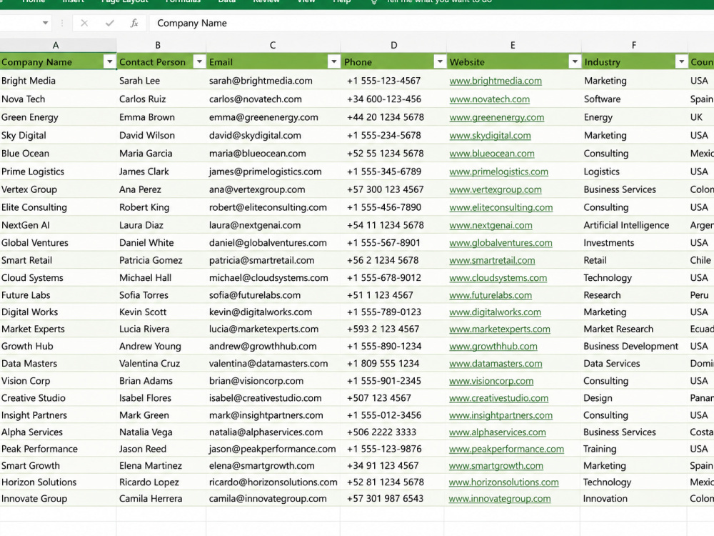
Task: Select phone cell +1 809 555 1234
Action: pyautogui.click(x=393, y=364)
